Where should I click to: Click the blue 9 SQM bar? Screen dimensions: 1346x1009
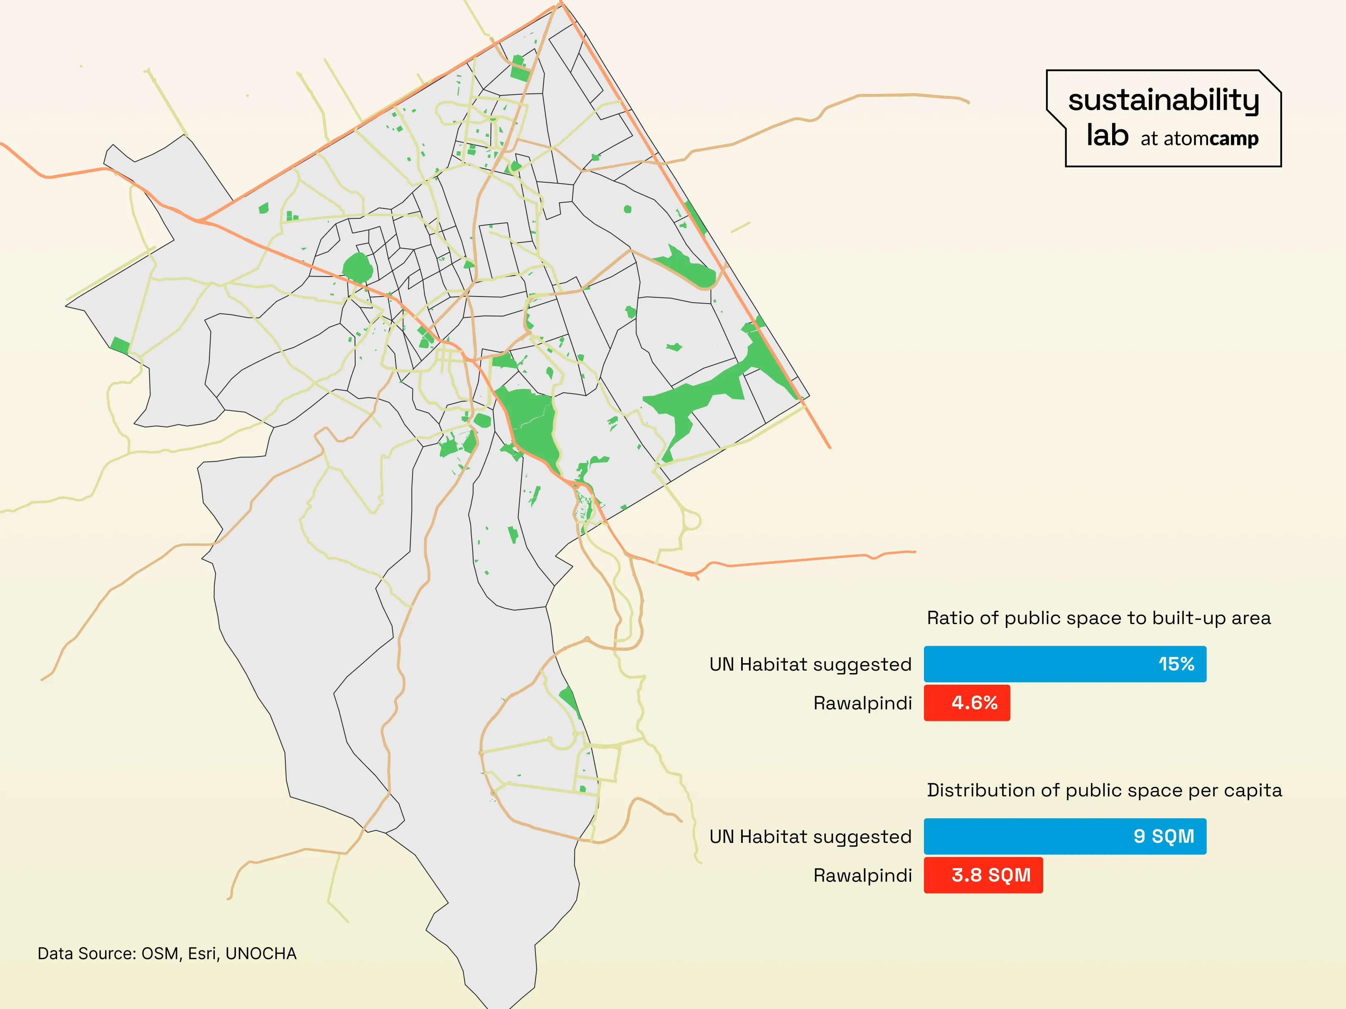coord(1065,836)
